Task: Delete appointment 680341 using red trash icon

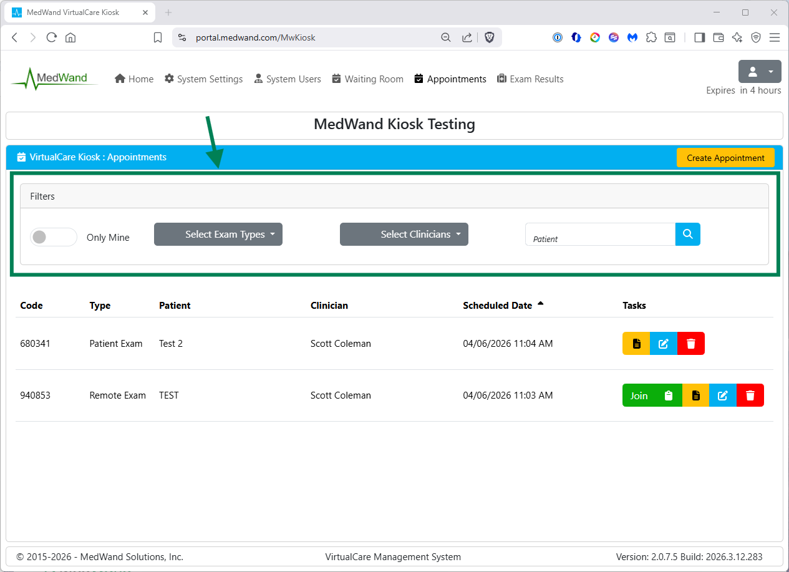Action: [x=691, y=344]
